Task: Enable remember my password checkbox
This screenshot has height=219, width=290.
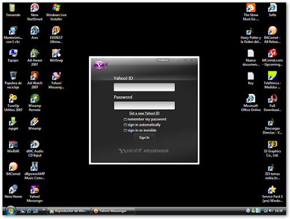Action: point(125,119)
